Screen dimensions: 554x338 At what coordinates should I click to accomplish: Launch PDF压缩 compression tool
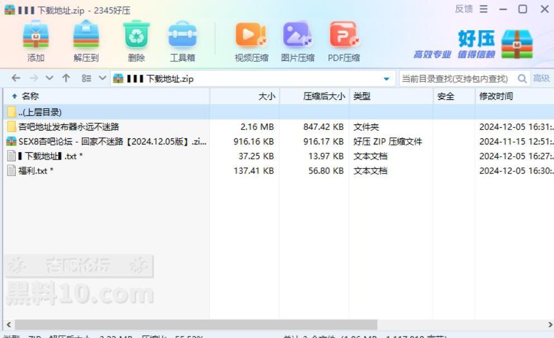(344, 34)
